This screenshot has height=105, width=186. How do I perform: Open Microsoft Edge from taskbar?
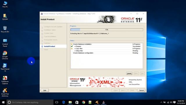(x=64, y=102)
